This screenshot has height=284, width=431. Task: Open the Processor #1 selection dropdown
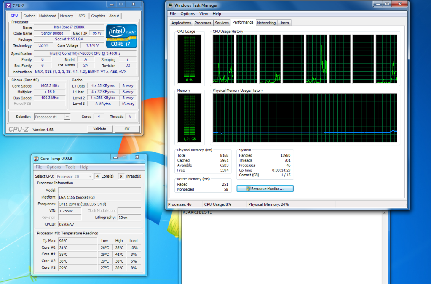click(x=52, y=117)
